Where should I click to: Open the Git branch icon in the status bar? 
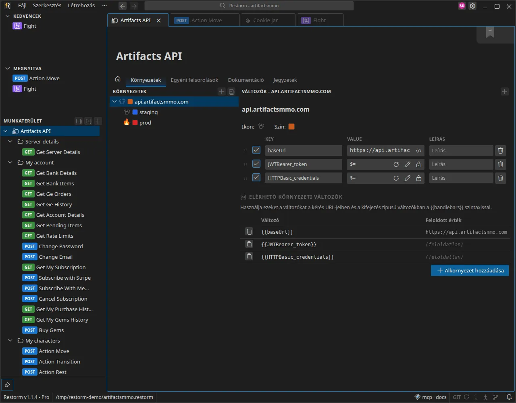pyautogui.click(x=495, y=397)
